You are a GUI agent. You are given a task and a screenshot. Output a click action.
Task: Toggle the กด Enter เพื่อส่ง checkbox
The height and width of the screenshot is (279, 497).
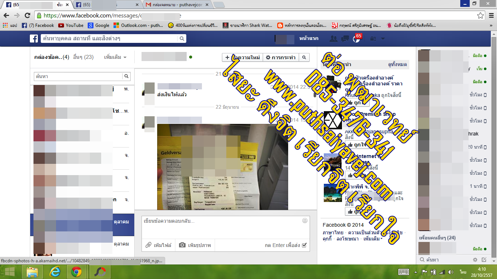304,245
